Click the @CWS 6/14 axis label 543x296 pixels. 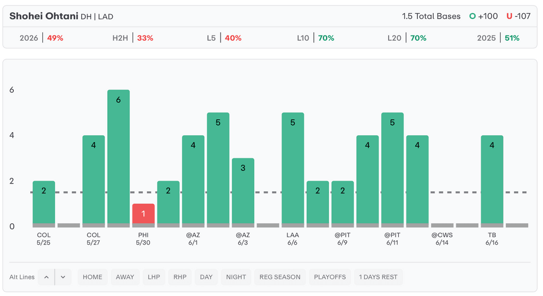(x=442, y=239)
